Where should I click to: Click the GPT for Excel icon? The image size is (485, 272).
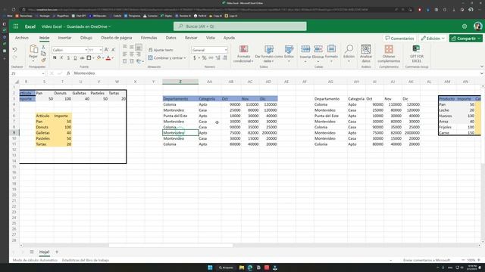(x=416, y=48)
